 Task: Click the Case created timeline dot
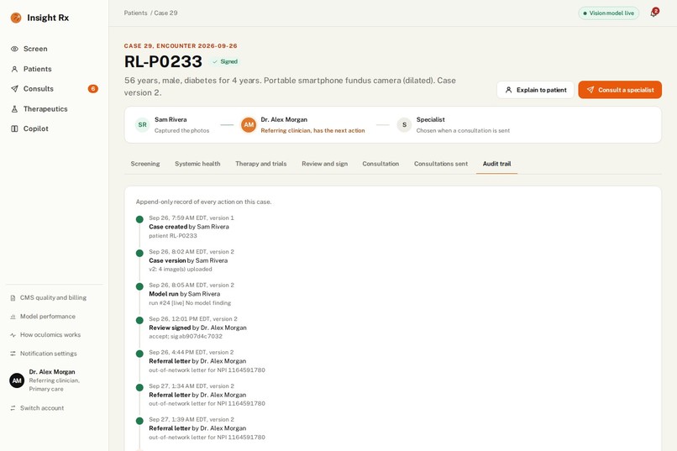coord(139,219)
